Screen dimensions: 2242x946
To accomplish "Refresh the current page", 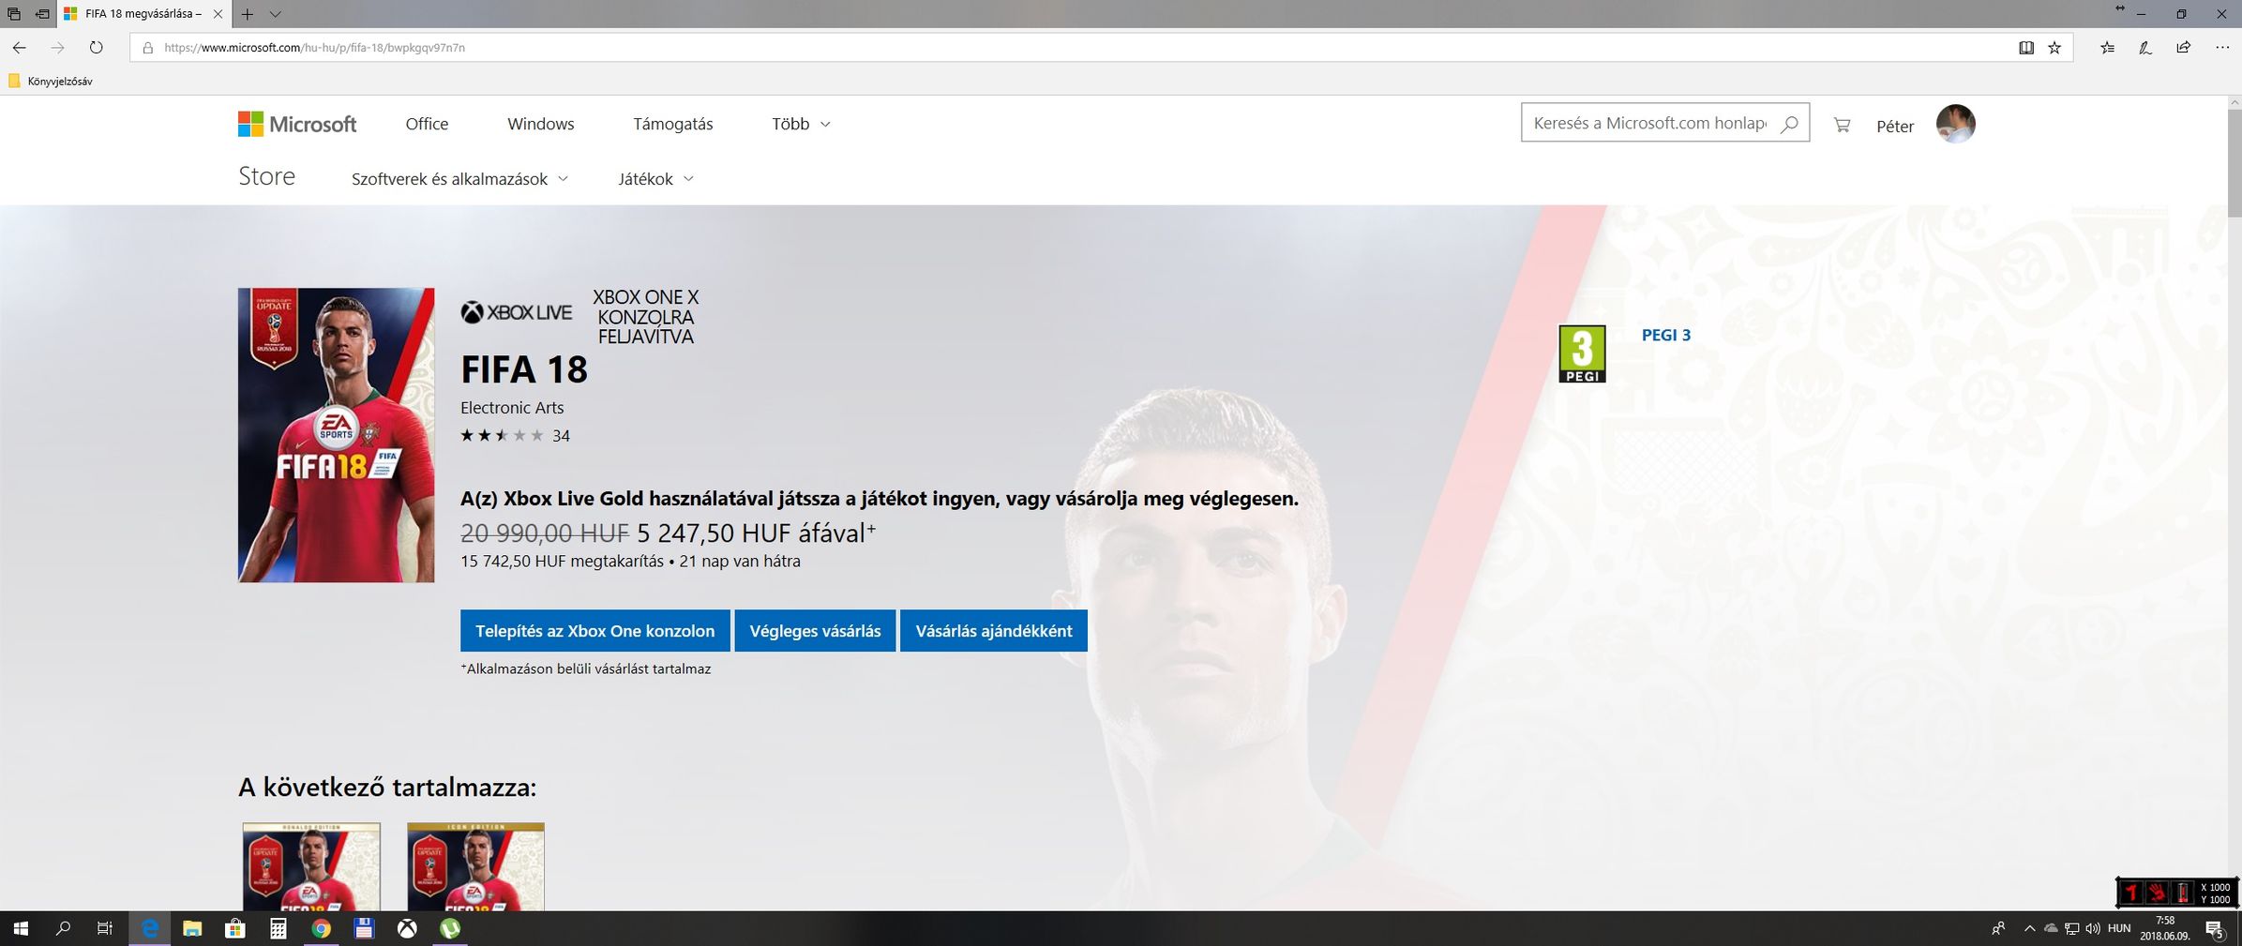I will click(96, 47).
